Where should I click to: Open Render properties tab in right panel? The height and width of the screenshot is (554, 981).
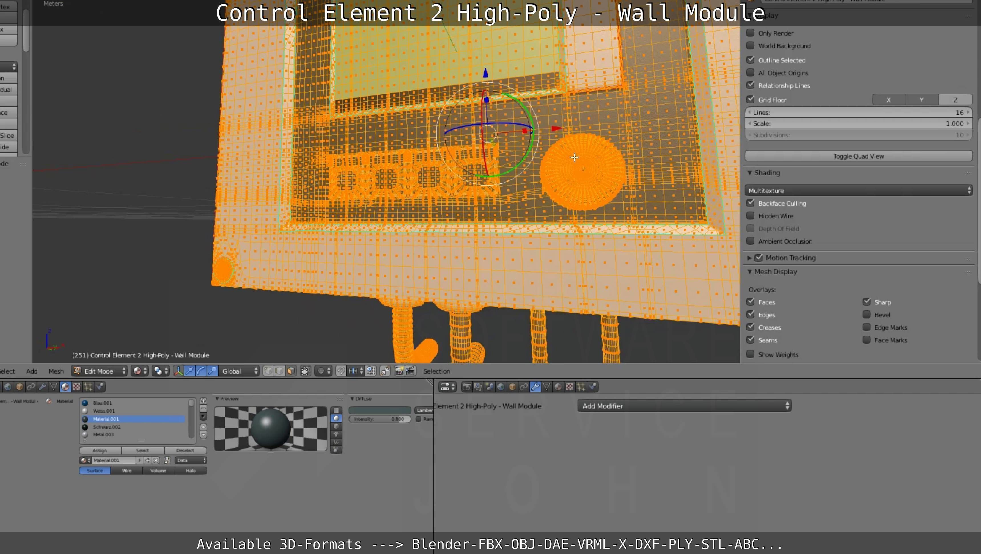coord(466,387)
